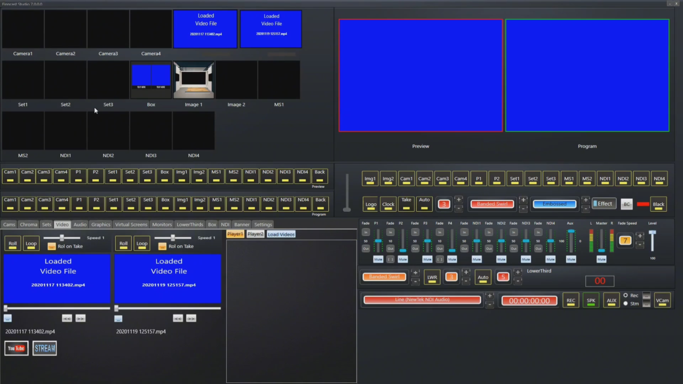Open the Line (NewTek NDI Audio) source selector
Screen dimensions: 683x384
click(422, 300)
